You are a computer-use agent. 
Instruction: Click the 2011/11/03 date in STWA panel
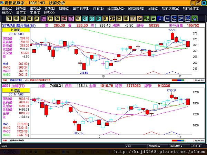[16, 34]
